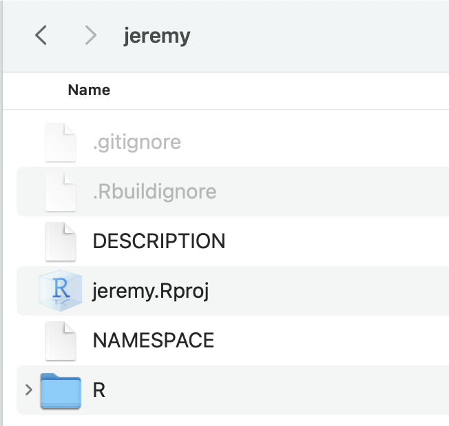Select the .Rbuildignore filename text
This screenshot has width=449, height=426.
pos(154,192)
